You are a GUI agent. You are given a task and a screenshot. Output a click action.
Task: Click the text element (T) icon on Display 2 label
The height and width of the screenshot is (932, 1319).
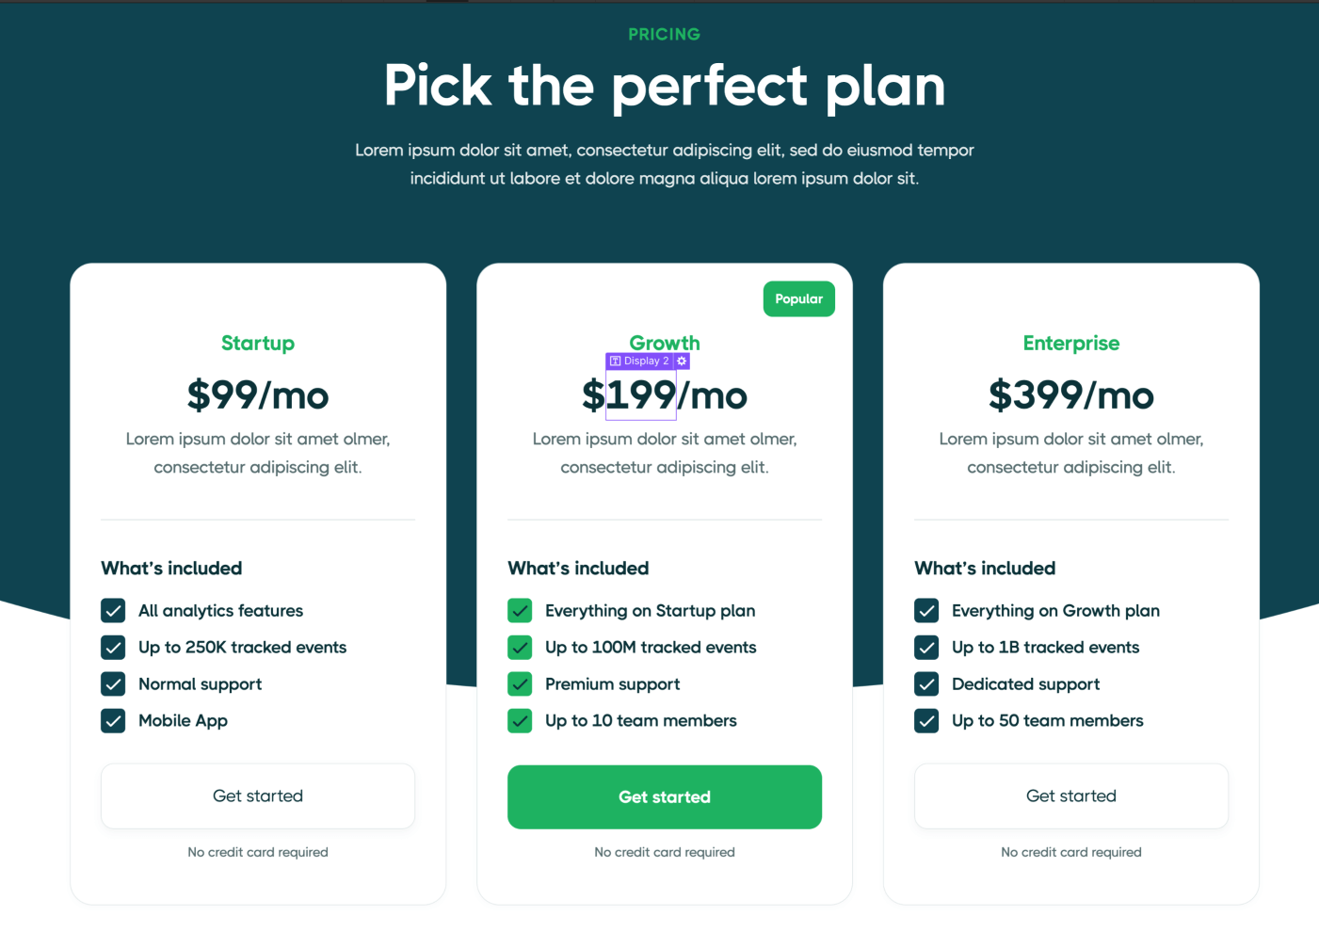click(x=613, y=361)
